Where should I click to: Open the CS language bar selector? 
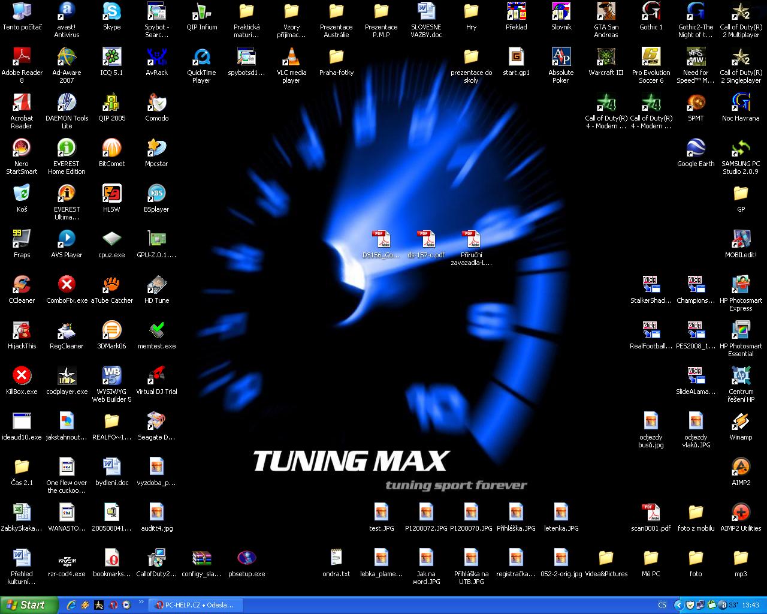pos(662,605)
